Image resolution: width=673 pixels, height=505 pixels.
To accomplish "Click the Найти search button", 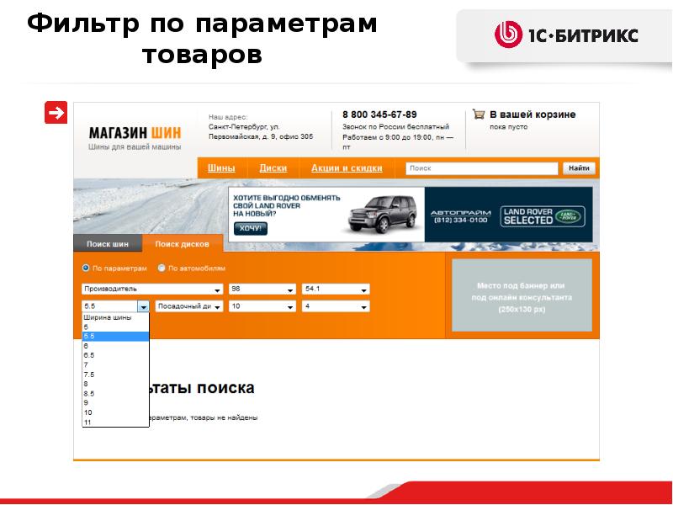I will point(579,168).
